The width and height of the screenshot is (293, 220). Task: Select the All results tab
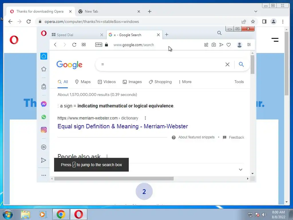(63, 82)
